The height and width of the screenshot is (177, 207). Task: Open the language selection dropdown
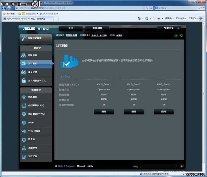click(x=169, y=28)
